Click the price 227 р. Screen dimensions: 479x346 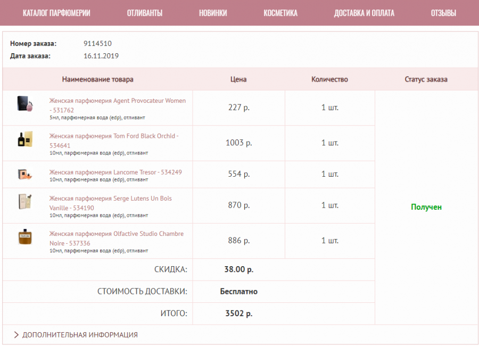[x=238, y=108]
